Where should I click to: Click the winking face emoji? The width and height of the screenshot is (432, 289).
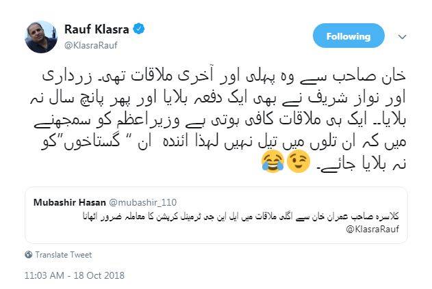click(298, 161)
